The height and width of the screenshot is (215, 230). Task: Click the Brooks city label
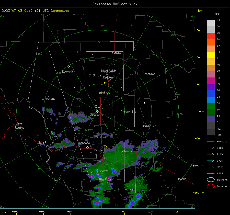tap(182, 179)
